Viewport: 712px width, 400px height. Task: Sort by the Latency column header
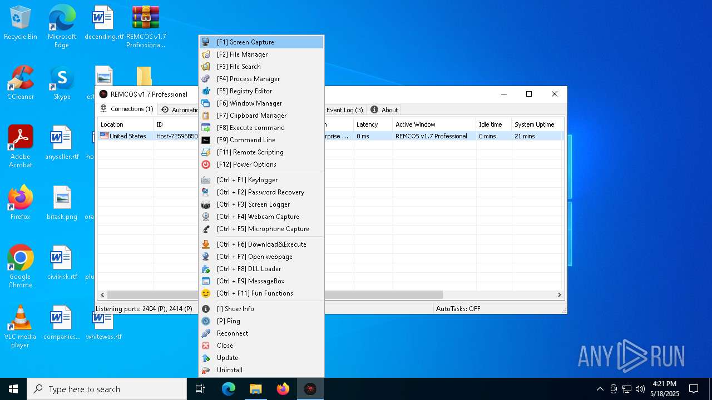(x=373, y=124)
